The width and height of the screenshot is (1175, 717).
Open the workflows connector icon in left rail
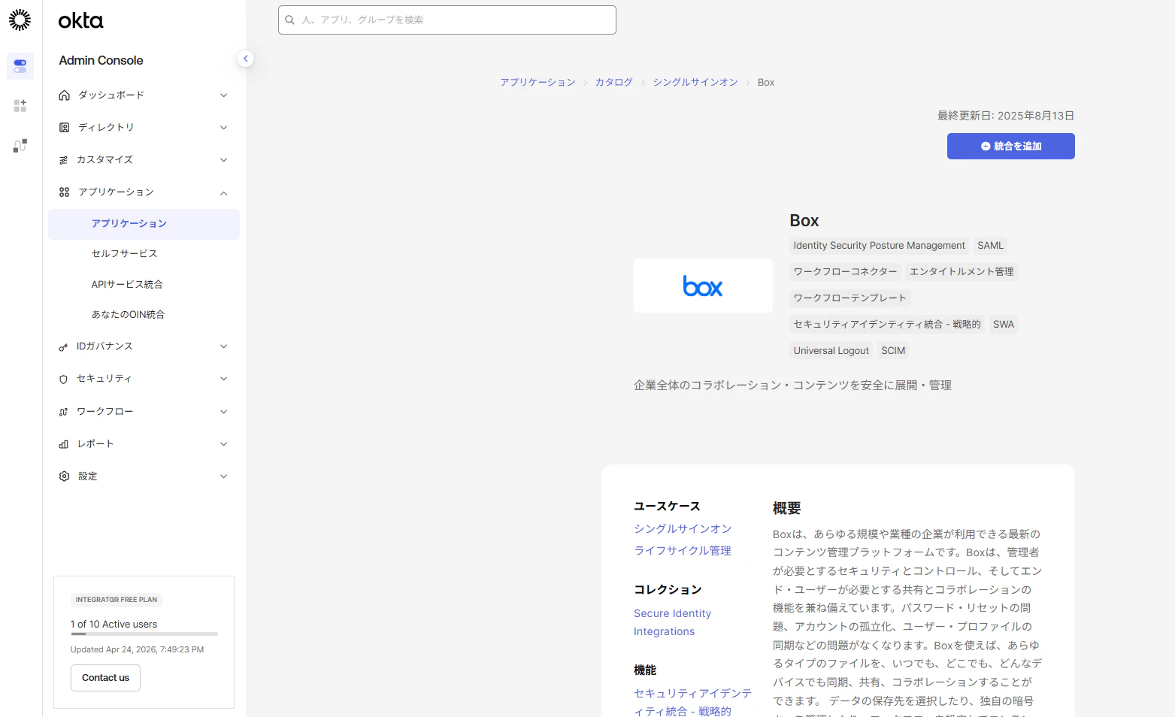tap(20, 146)
